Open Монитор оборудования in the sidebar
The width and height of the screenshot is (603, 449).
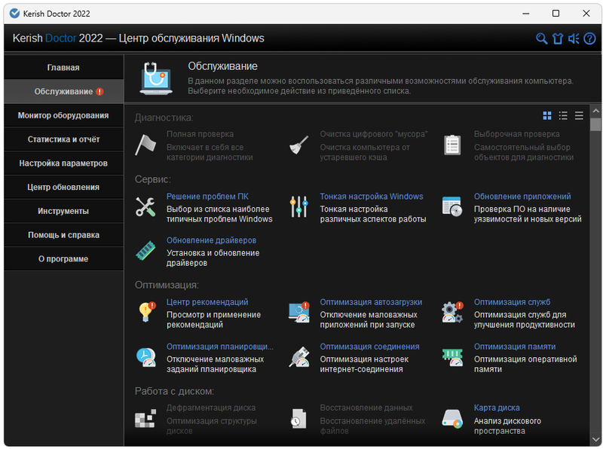click(63, 115)
